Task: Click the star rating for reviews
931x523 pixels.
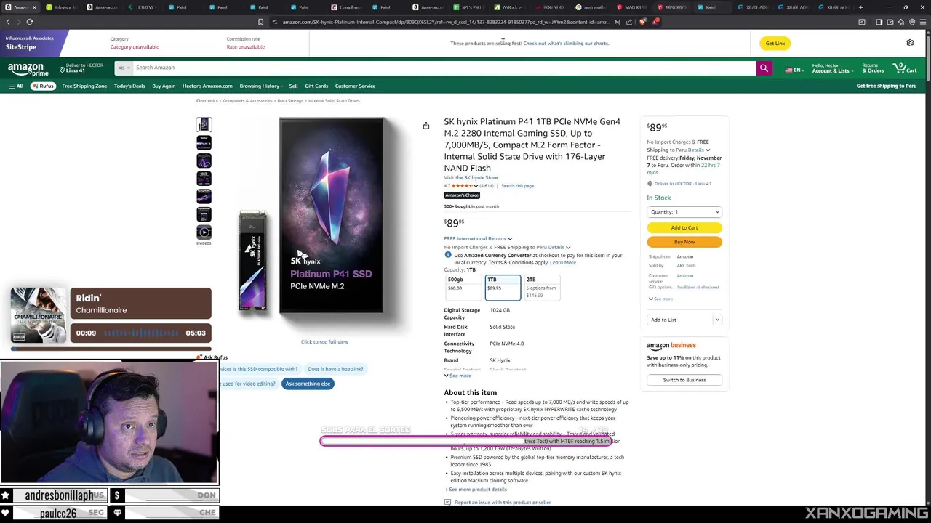Action: 464,186
